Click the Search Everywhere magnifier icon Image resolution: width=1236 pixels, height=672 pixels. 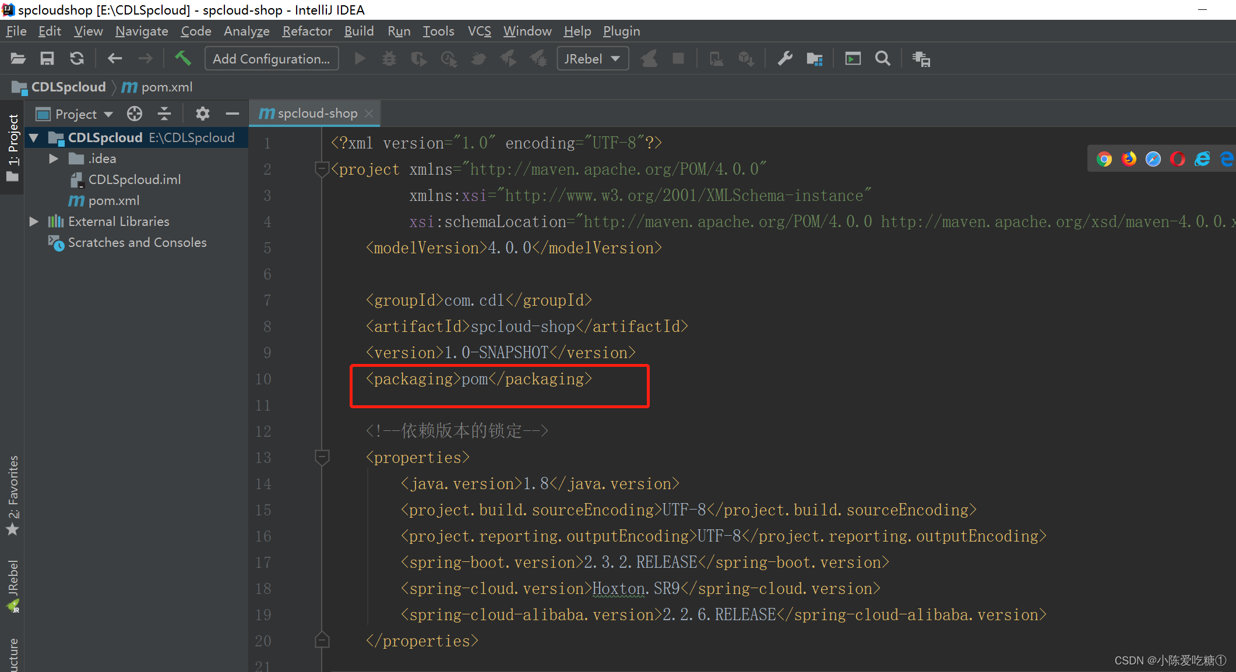tap(882, 58)
